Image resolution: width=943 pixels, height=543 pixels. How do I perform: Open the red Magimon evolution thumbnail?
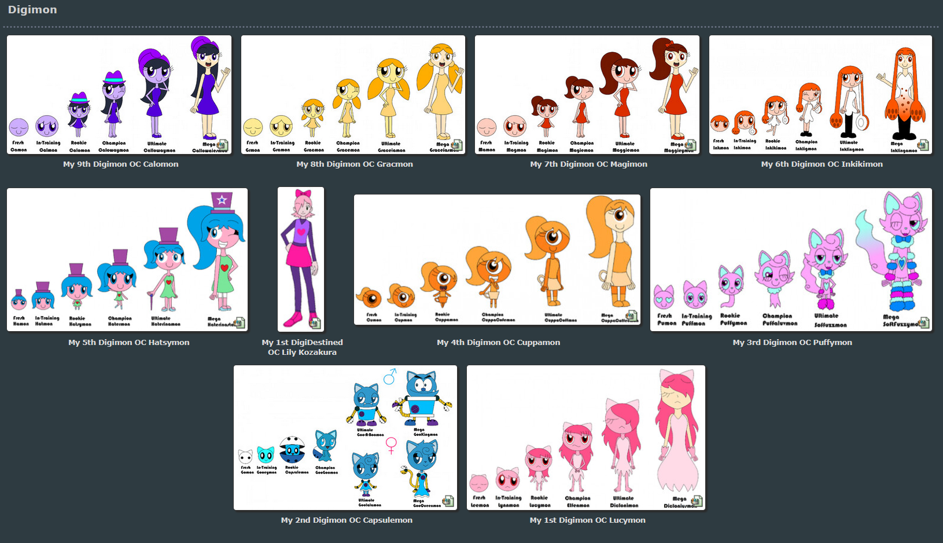587,95
